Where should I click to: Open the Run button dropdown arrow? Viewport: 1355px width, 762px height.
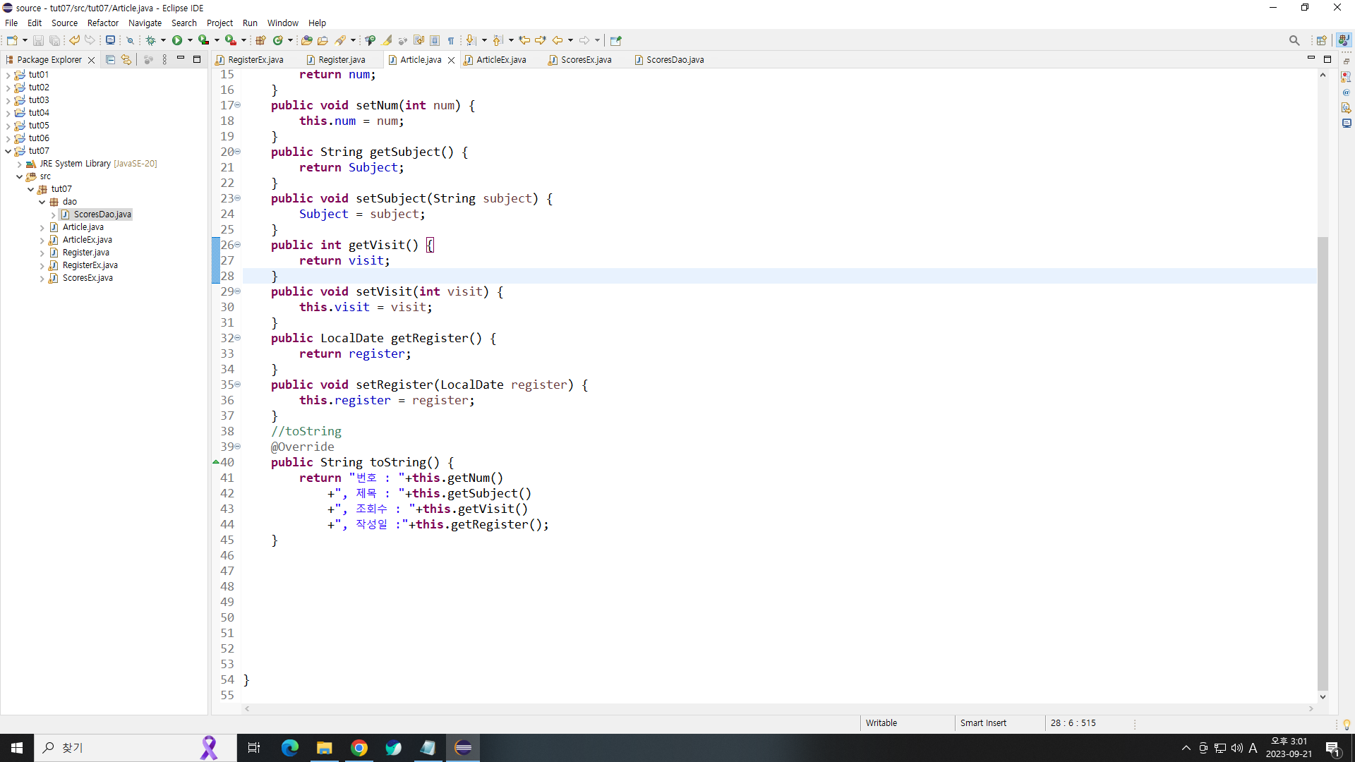[190, 40]
